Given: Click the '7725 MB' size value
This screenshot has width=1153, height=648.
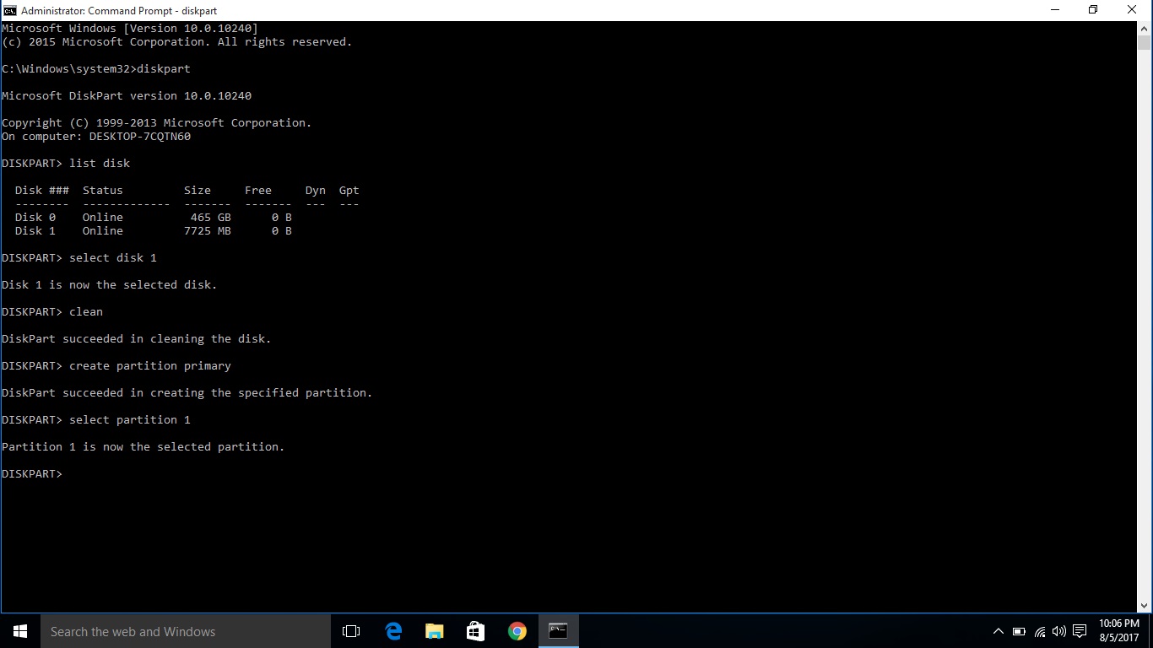Looking at the screenshot, I should 208,230.
